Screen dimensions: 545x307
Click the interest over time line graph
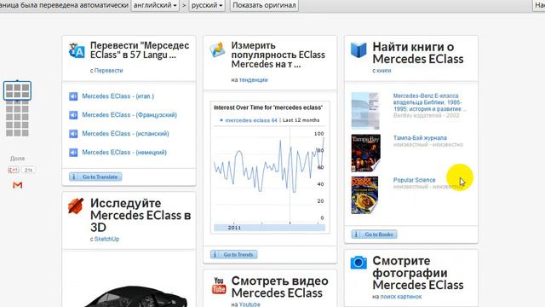tap(269, 165)
